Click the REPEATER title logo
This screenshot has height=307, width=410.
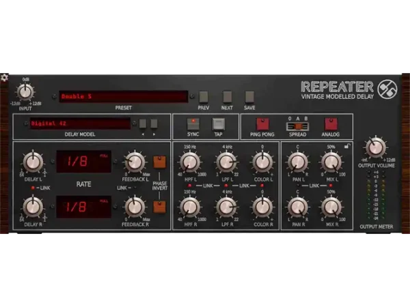338,87
